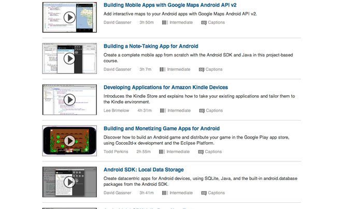Click the 2h 55m duration
The height and width of the screenshot is (209, 342).
[144, 152]
